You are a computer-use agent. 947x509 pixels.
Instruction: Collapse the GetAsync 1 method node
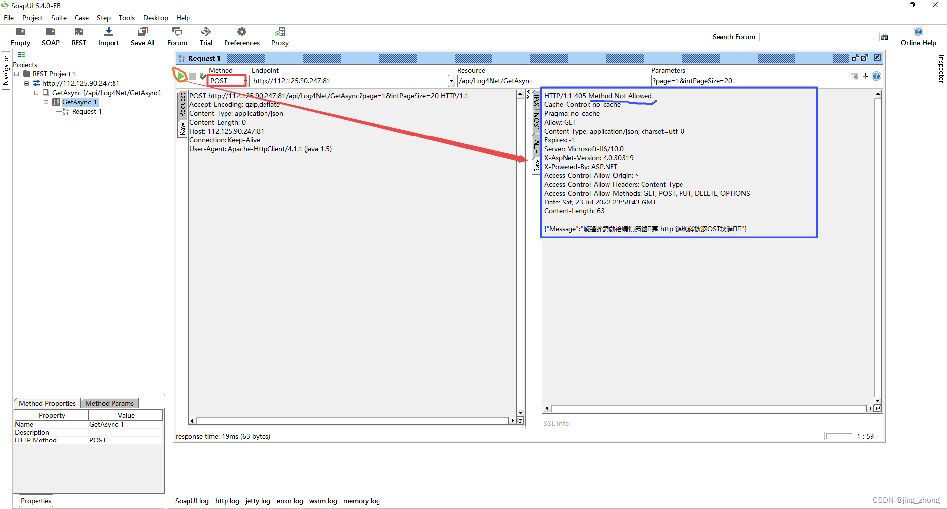coord(46,102)
